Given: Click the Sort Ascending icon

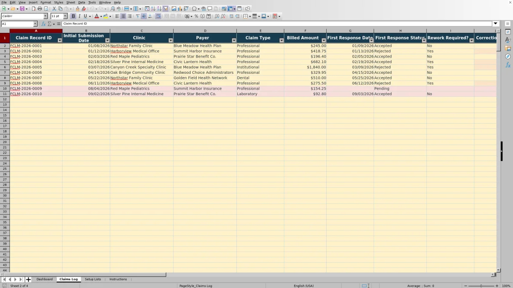Looking at the screenshot, I should (153, 9).
